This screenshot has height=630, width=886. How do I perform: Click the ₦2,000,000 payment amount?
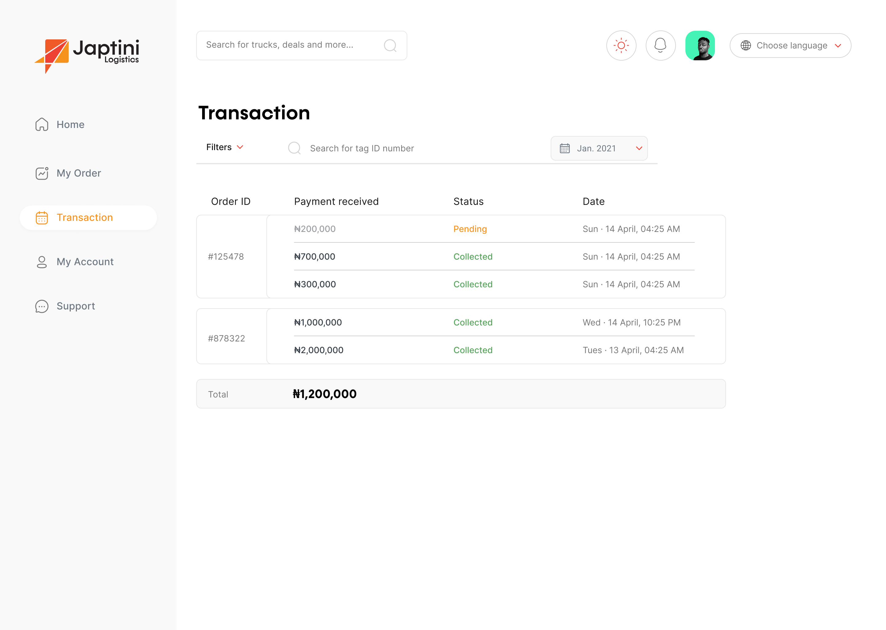click(x=318, y=350)
